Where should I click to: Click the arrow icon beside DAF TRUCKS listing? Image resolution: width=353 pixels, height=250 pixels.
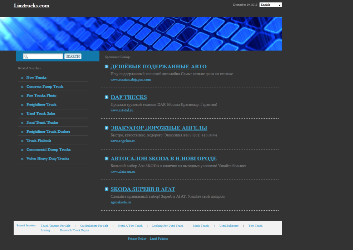pos(106,97)
